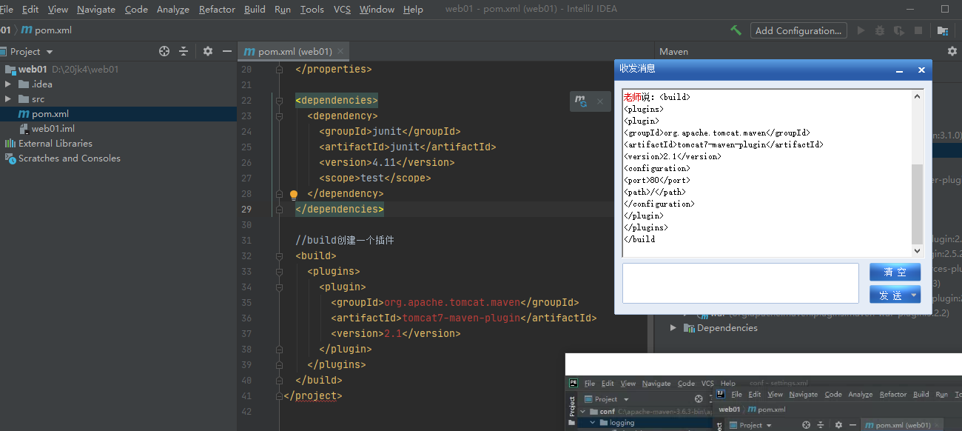962x431 pixels.
Task: Click message window scrollbar up arrow
Action: click(918, 96)
